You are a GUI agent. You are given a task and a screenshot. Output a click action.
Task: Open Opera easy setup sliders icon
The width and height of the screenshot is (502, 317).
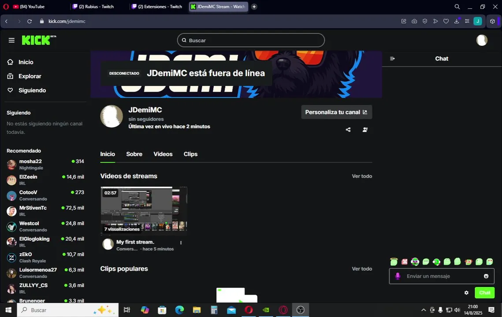[467, 21]
